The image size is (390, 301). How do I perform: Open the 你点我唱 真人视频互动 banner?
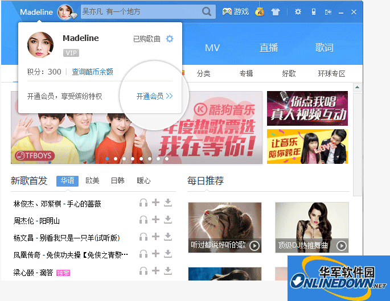[307, 108]
